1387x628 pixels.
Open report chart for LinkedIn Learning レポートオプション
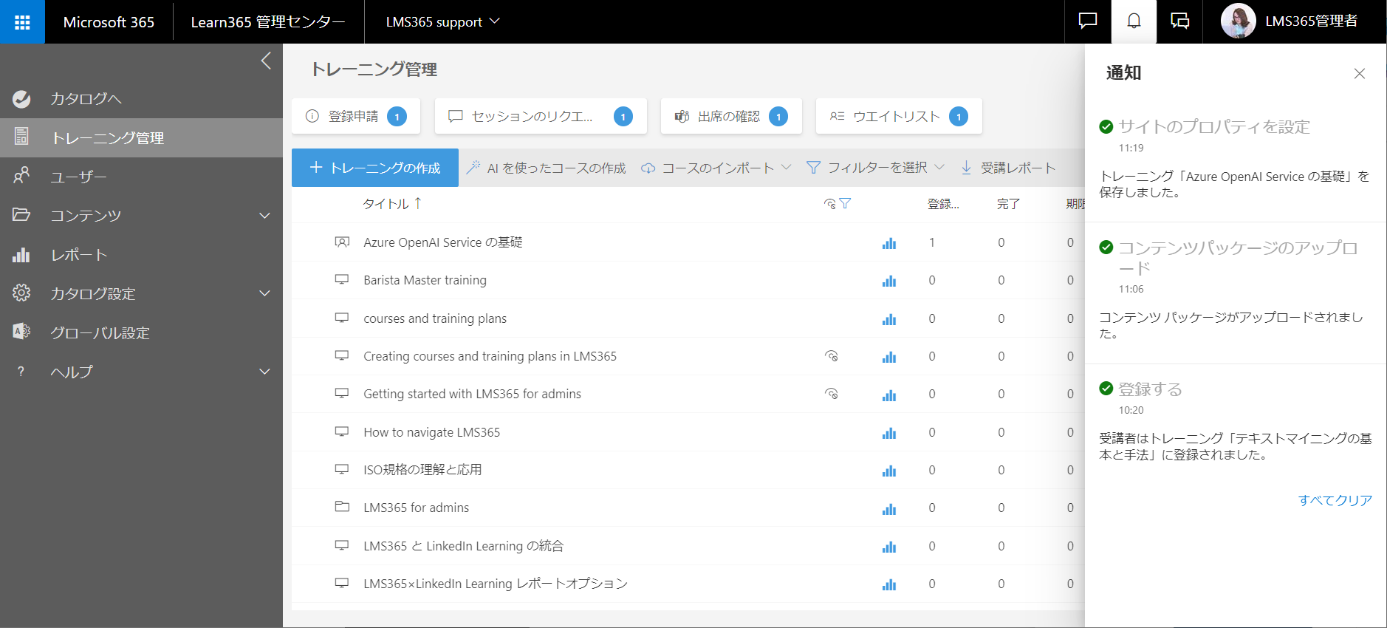pyautogui.click(x=889, y=584)
